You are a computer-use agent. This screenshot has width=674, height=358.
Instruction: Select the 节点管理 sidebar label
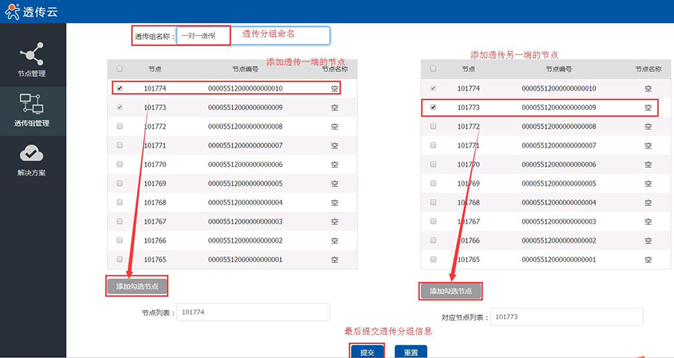(31, 74)
